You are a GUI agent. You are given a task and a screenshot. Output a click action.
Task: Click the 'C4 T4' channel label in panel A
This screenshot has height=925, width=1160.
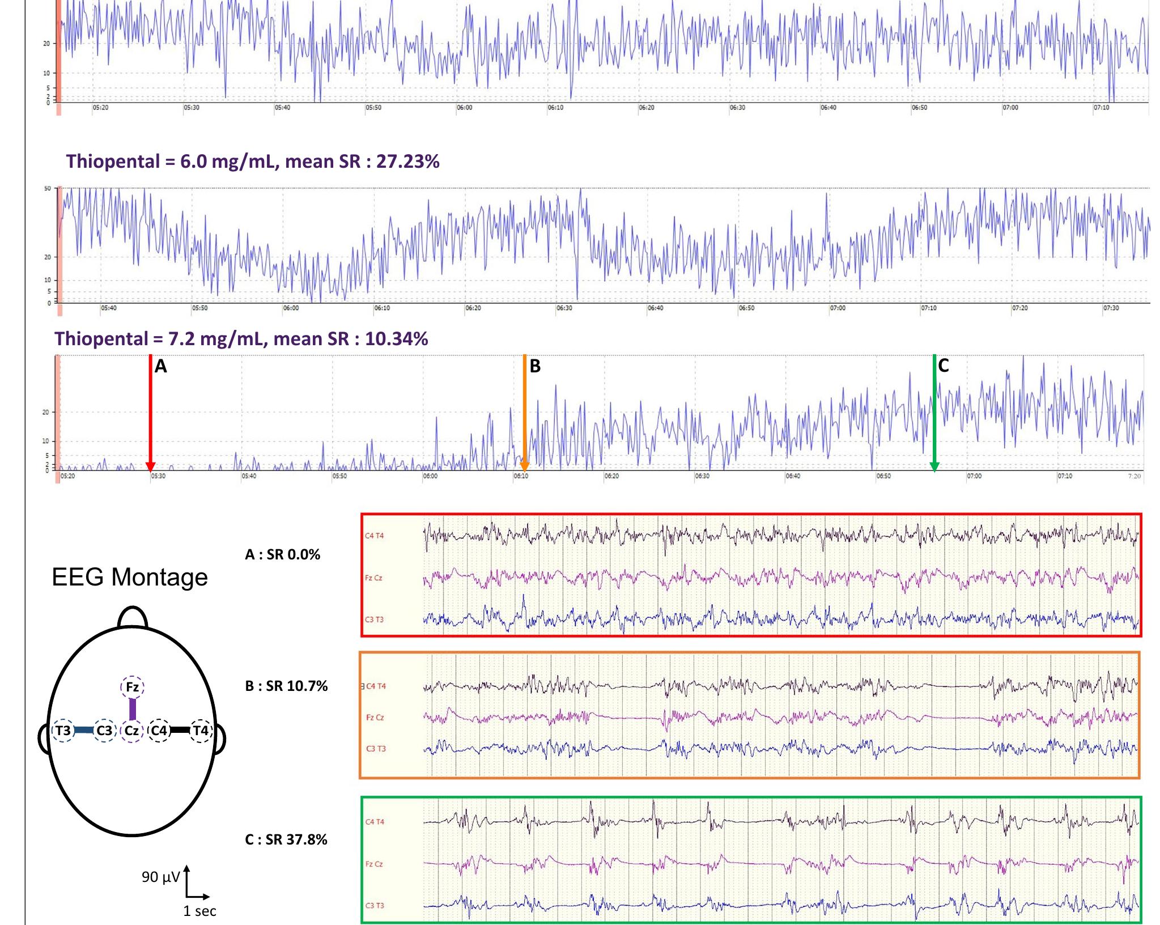point(374,536)
